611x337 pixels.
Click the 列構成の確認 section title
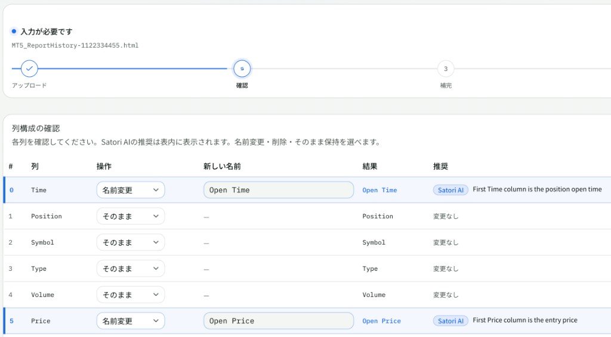pyautogui.click(x=36, y=128)
